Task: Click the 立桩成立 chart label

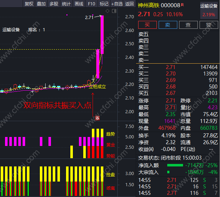Action: [x=97, y=87]
